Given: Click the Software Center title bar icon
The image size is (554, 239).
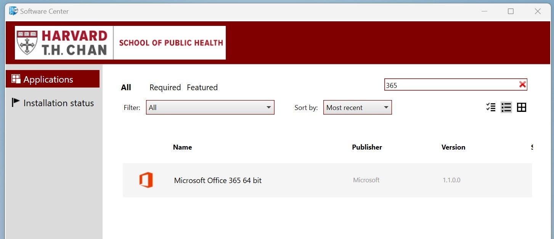Looking at the screenshot, I should pos(13,11).
